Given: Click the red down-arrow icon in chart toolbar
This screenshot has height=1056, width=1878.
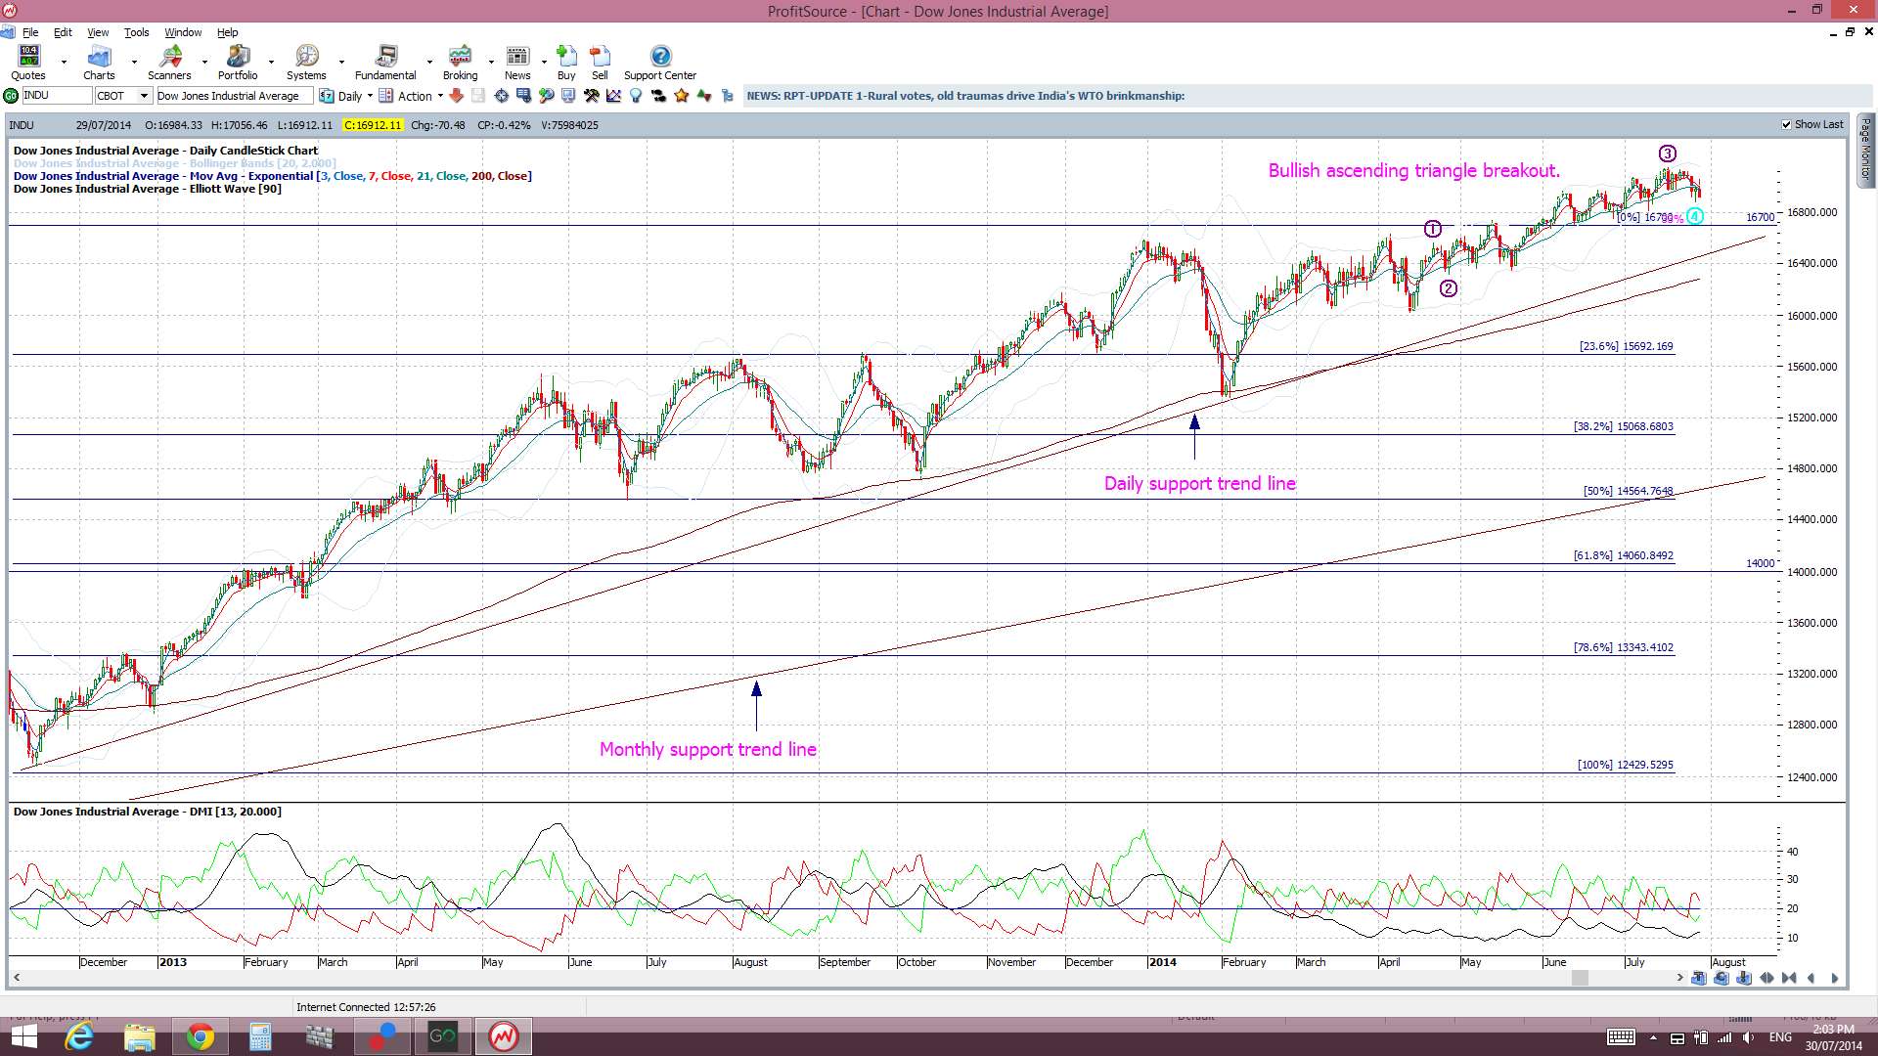Looking at the screenshot, I should (x=456, y=96).
